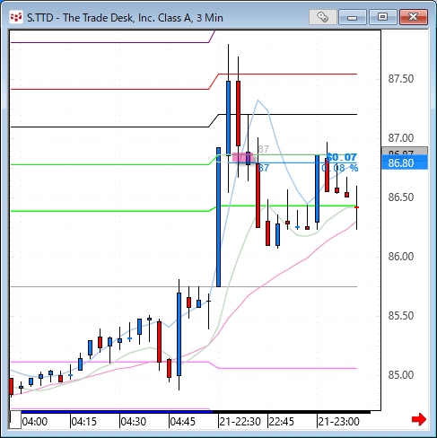This screenshot has width=437, height=438.
Task: Click the 21-22:30 time axis label
Action: point(240,422)
